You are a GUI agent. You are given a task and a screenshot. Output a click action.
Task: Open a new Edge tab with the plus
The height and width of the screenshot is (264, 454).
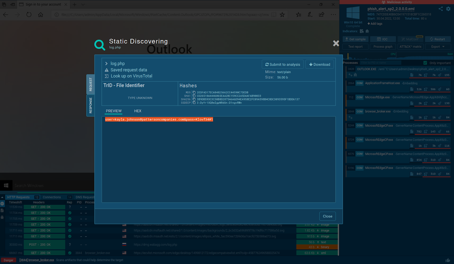[74, 4]
